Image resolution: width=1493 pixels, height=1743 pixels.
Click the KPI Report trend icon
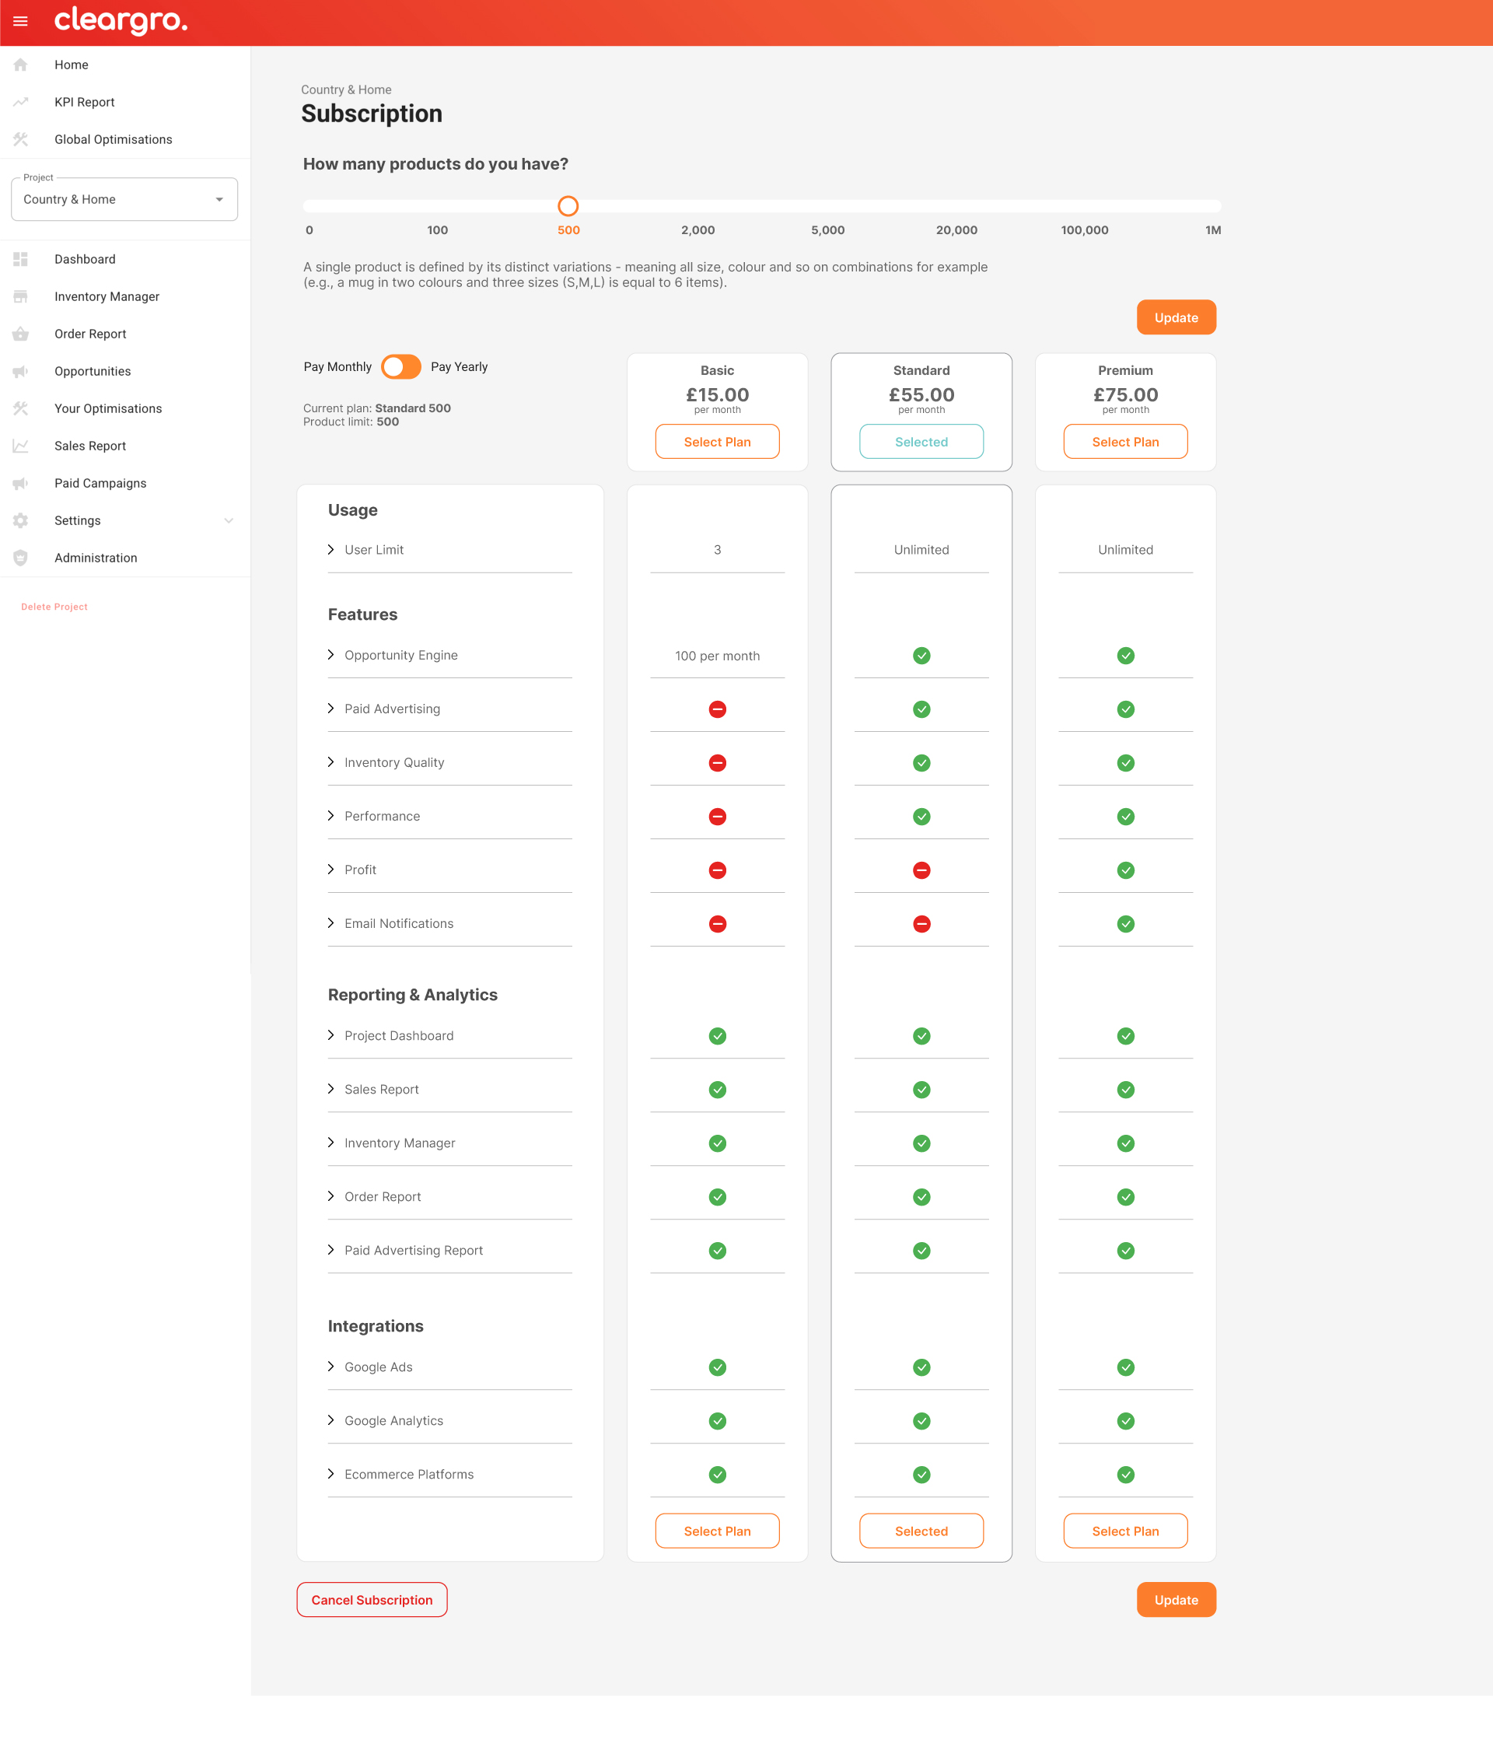click(20, 102)
